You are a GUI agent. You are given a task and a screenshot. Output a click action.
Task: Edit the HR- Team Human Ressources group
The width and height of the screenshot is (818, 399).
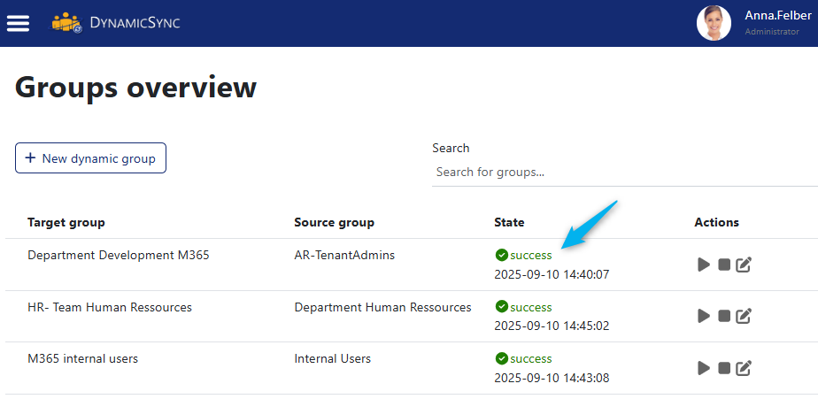click(744, 316)
